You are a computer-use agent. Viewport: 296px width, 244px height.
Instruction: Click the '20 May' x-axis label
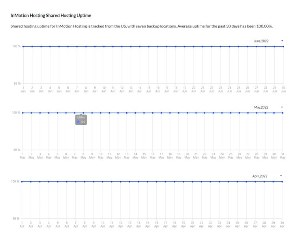[x=187, y=156]
